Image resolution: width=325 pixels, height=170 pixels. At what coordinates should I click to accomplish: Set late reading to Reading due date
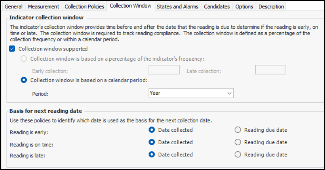(x=238, y=154)
